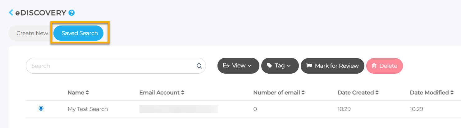461x128 pixels.
Task: Select the My Test Search radio button
Action: tap(41, 108)
